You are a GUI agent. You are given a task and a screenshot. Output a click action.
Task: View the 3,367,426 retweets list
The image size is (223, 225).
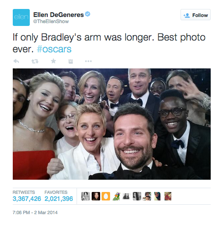(x=27, y=196)
